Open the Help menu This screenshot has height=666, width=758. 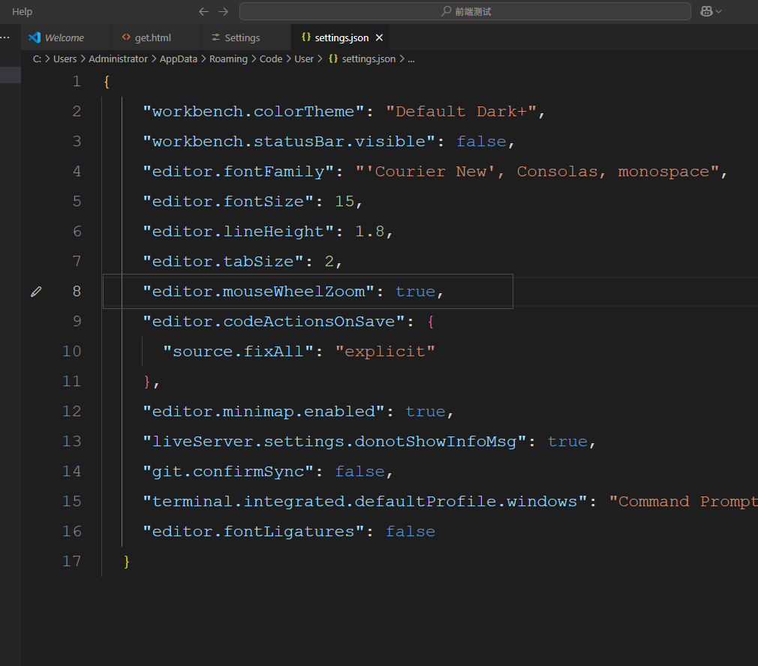click(23, 11)
